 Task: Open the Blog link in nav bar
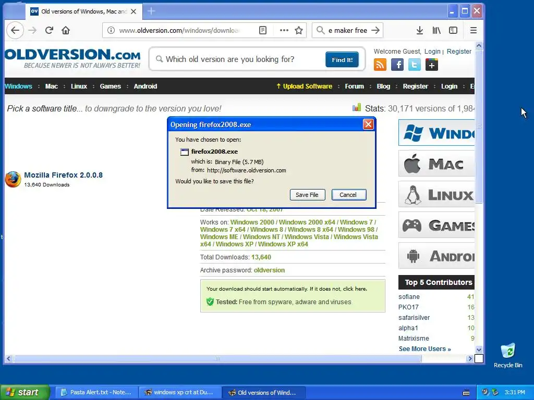tap(383, 86)
